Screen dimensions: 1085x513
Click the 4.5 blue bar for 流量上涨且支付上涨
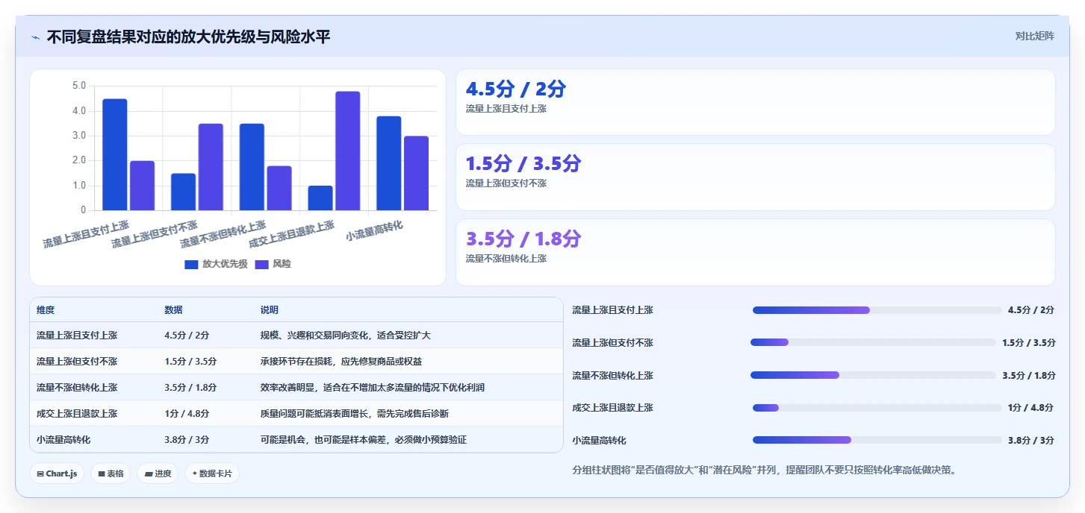pos(115,154)
